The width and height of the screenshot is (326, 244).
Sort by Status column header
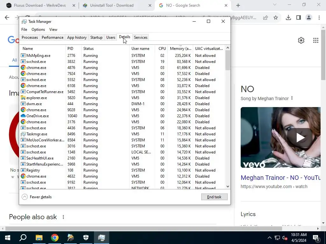105,49
